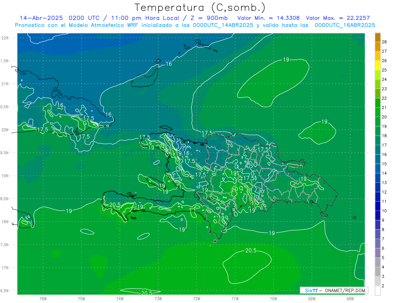Click the '74W' longitude axis label
Image resolution: width=393 pixels, height=303 pixels.
[120, 298]
